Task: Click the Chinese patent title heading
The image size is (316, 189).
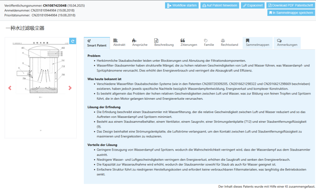Action: [25, 28]
